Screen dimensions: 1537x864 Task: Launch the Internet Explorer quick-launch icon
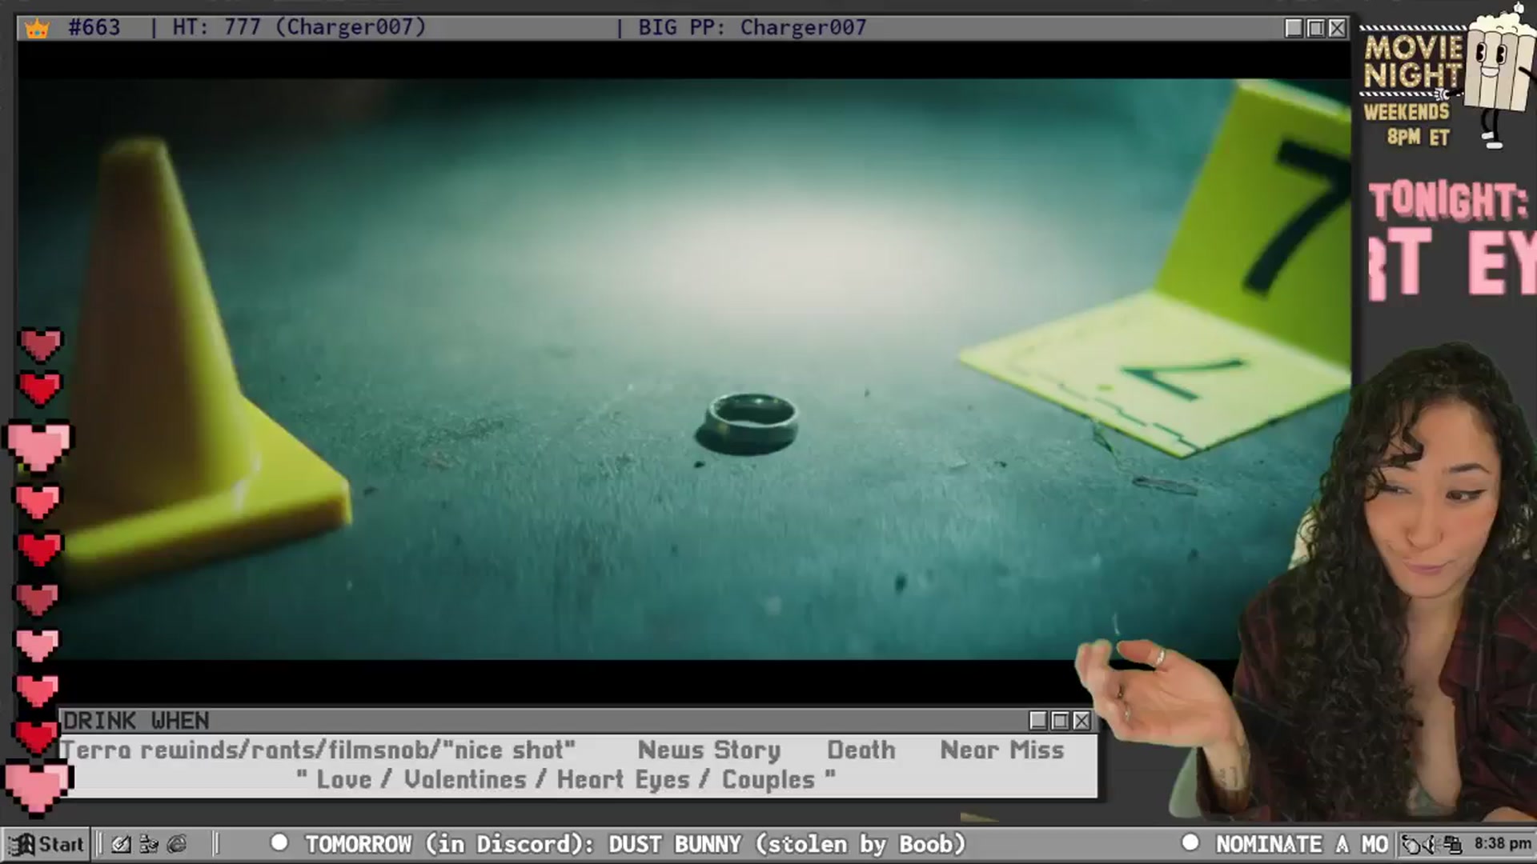point(177,844)
